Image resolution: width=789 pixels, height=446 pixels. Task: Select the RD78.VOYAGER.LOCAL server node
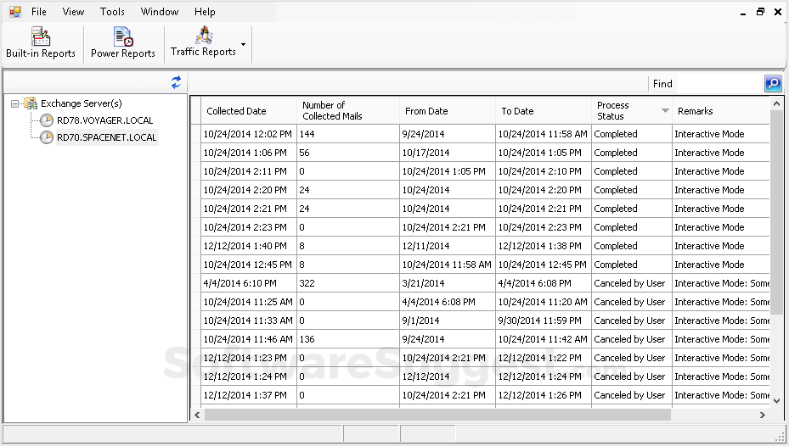[104, 120]
